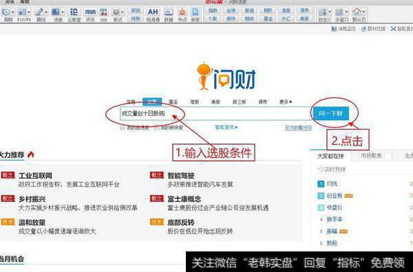This screenshot has height=272, width=413.
Task: Expand the 版式 layout dropdown arrow
Action: [123, 12]
